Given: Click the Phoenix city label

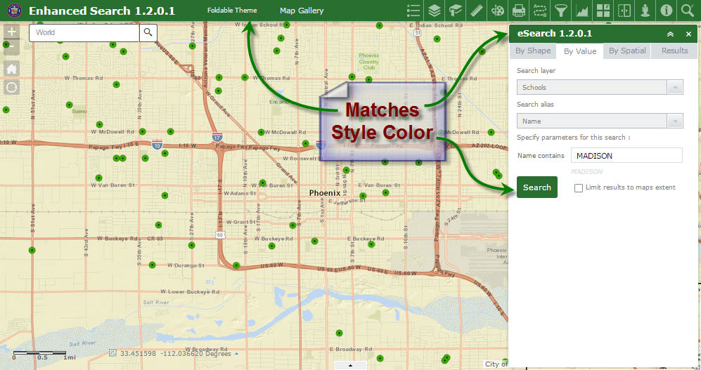Looking at the screenshot, I should (x=325, y=193).
